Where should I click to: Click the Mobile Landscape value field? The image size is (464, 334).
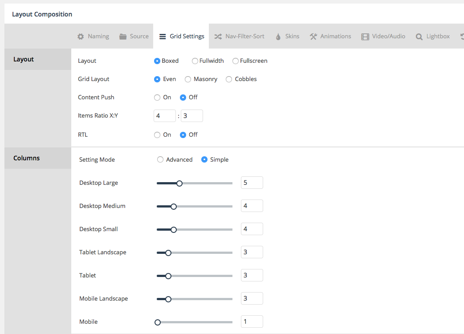pyautogui.click(x=252, y=298)
